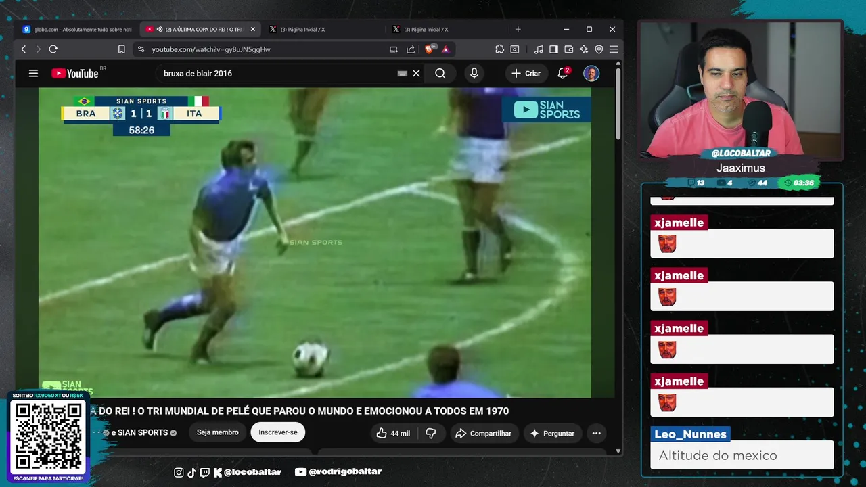
Task: Click the video title text about Pelé
Action: (x=299, y=411)
